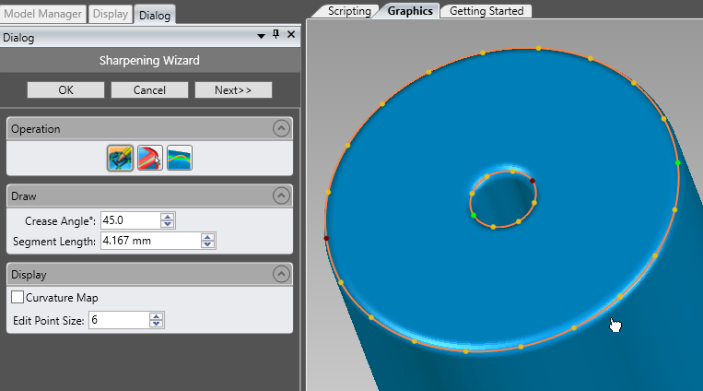Decrease Segment Length with the down arrow

pyautogui.click(x=207, y=244)
